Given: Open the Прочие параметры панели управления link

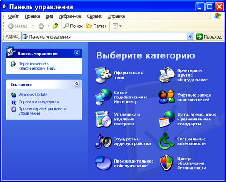Looking at the screenshot, I should tap(43, 111).
